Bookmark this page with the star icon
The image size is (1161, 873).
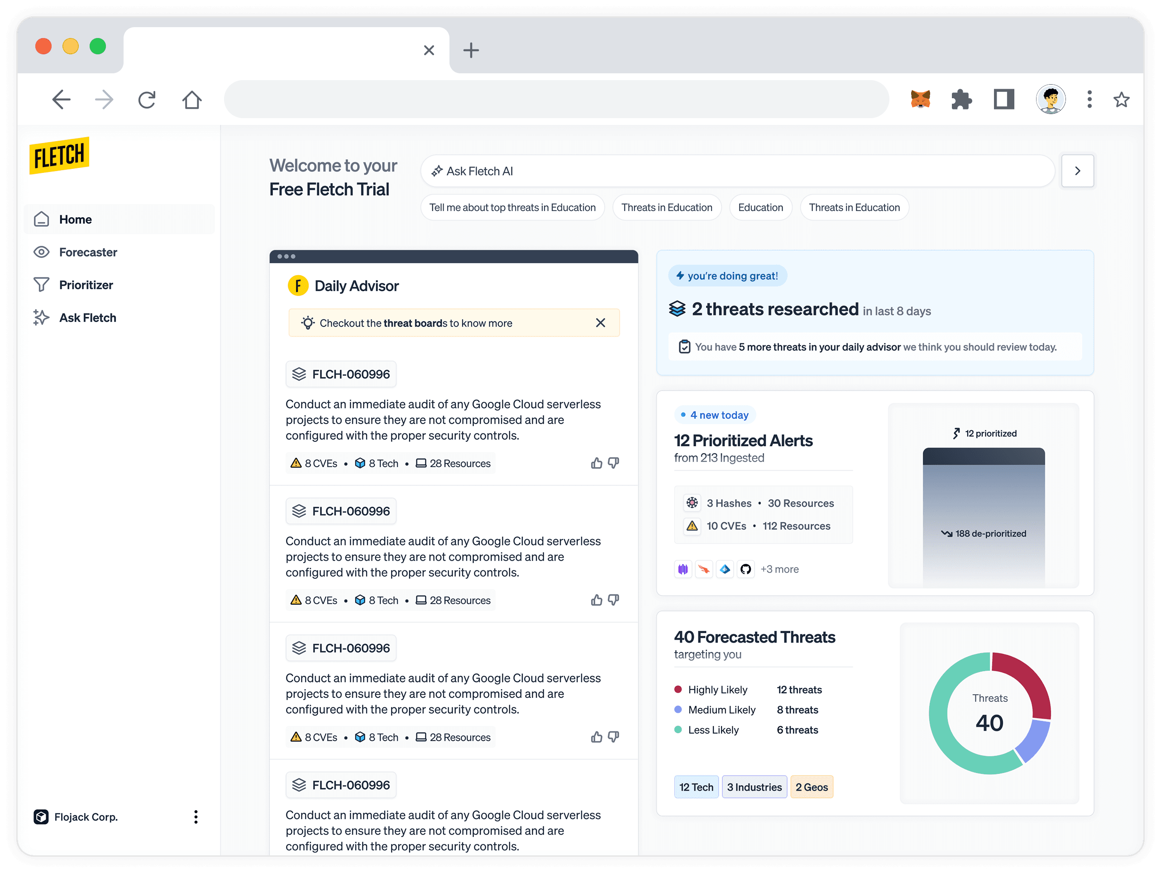pyautogui.click(x=1121, y=99)
